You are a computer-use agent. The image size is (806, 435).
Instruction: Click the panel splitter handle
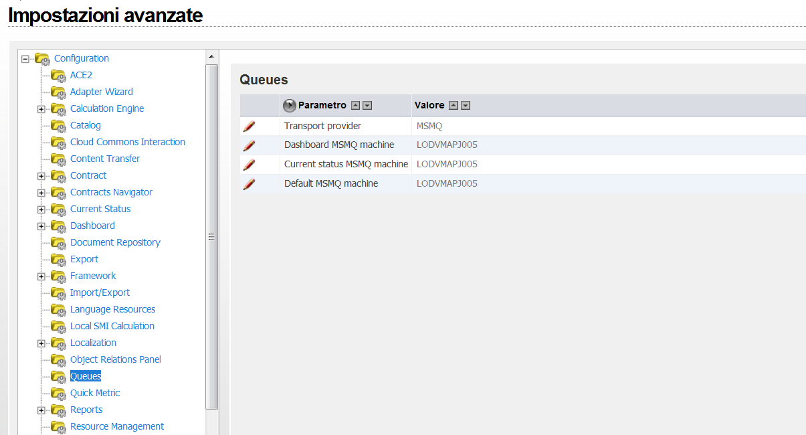point(211,236)
